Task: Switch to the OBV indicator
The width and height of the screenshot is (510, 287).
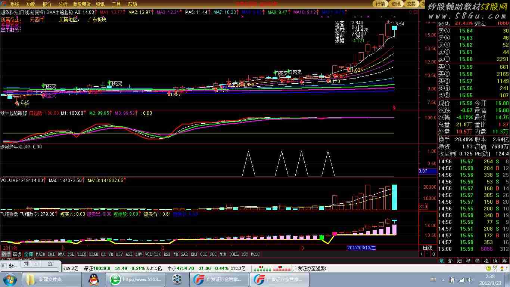Action: (x=119, y=254)
